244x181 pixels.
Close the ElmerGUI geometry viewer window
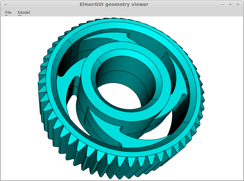click(x=238, y=5)
